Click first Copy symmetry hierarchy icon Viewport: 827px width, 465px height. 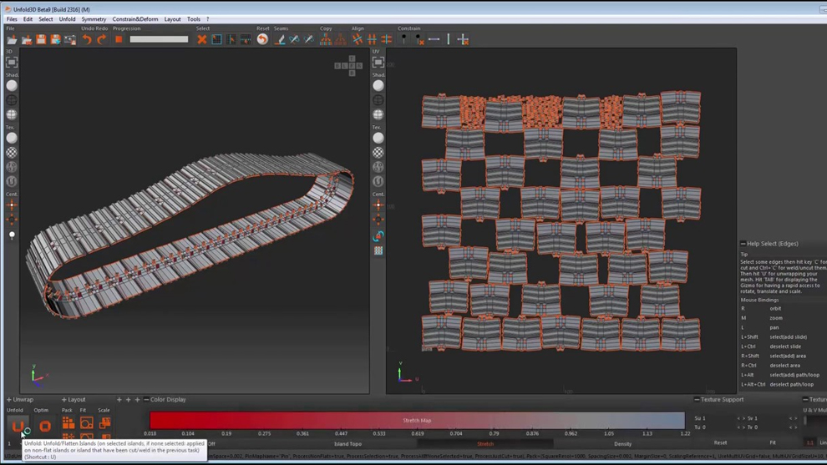pyautogui.click(x=326, y=39)
